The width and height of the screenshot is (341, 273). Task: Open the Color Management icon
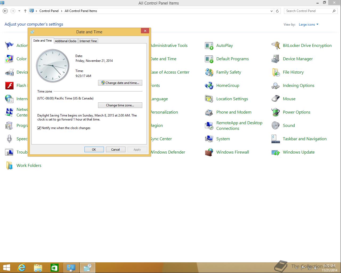pyautogui.click(x=9, y=59)
